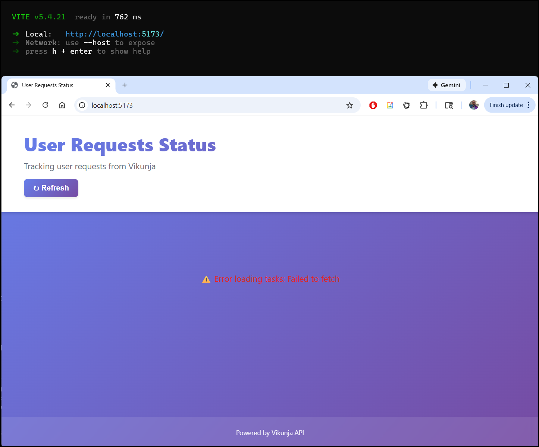Close the User Requests Status tab

tap(108, 85)
